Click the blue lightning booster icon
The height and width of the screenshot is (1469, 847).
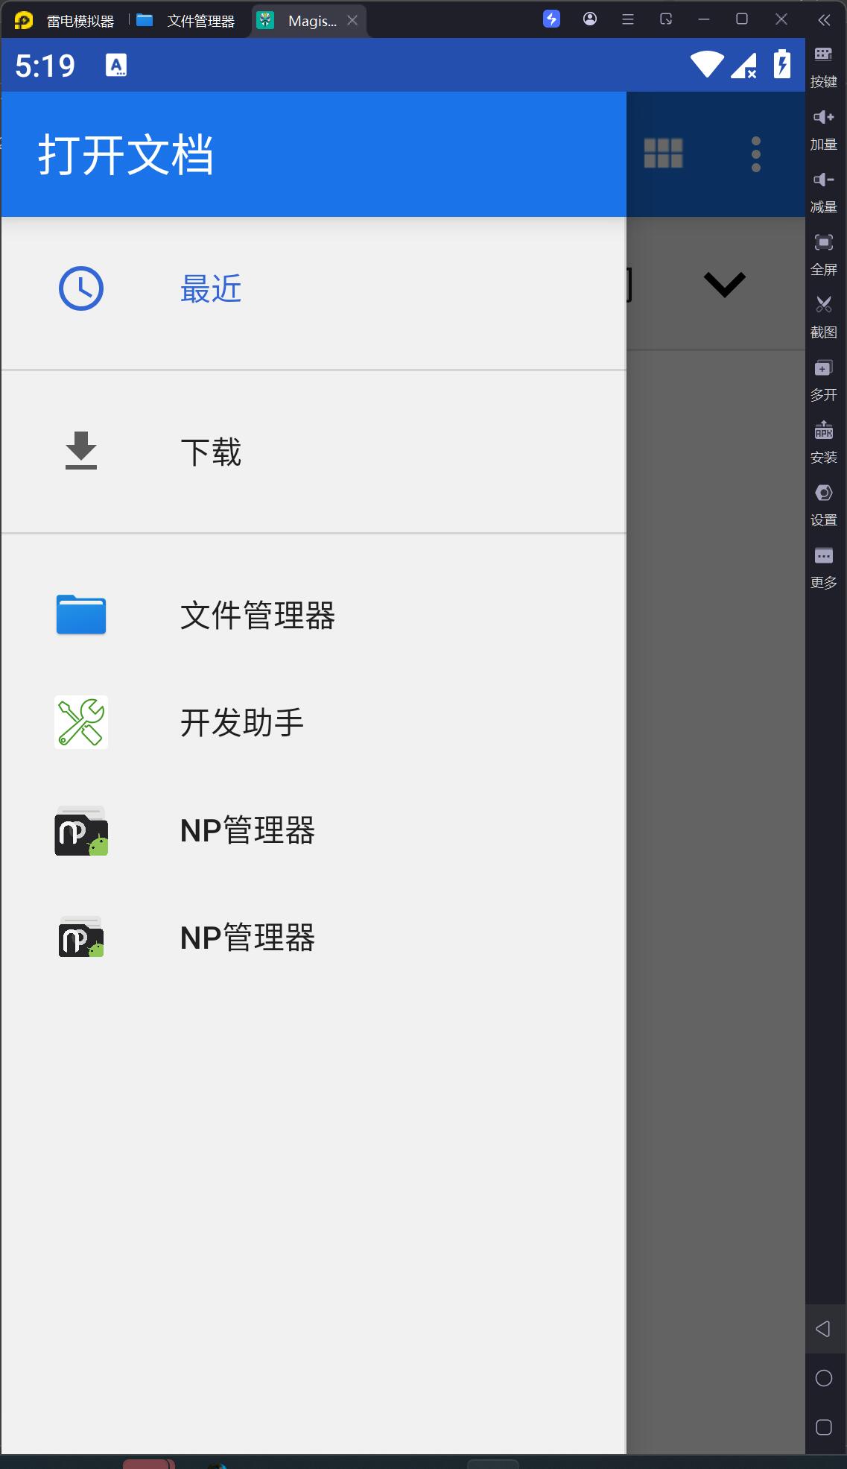pos(551,19)
